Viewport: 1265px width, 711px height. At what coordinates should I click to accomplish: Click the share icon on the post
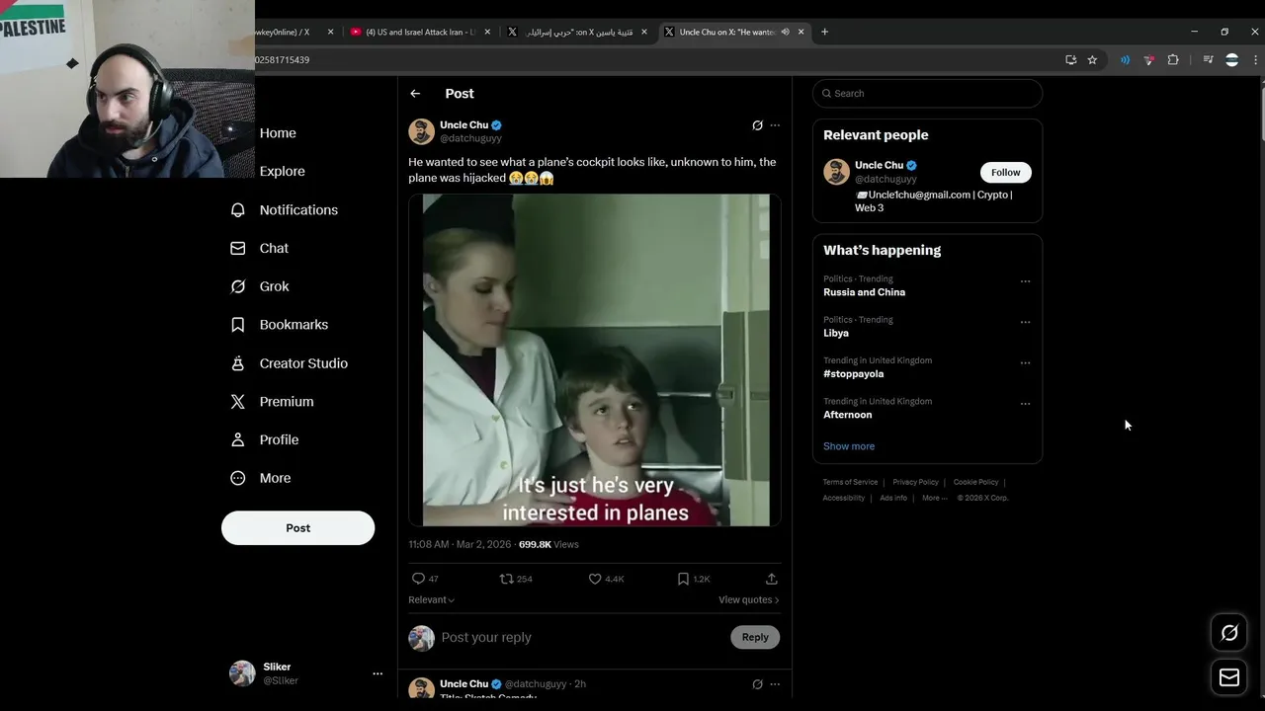[771, 579]
